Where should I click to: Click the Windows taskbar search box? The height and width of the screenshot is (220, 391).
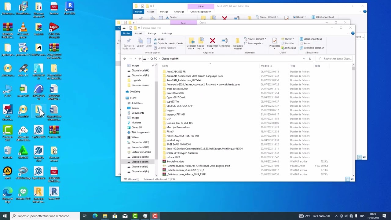(x=45, y=216)
